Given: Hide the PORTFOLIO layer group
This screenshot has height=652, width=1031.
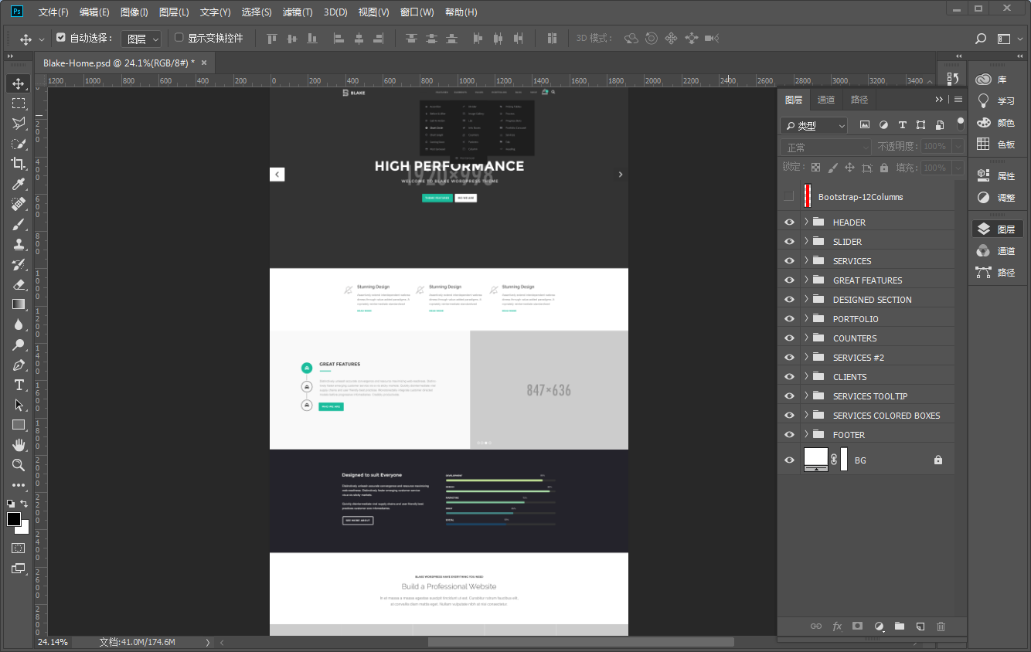Looking at the screenshot, I should point(789,318).
